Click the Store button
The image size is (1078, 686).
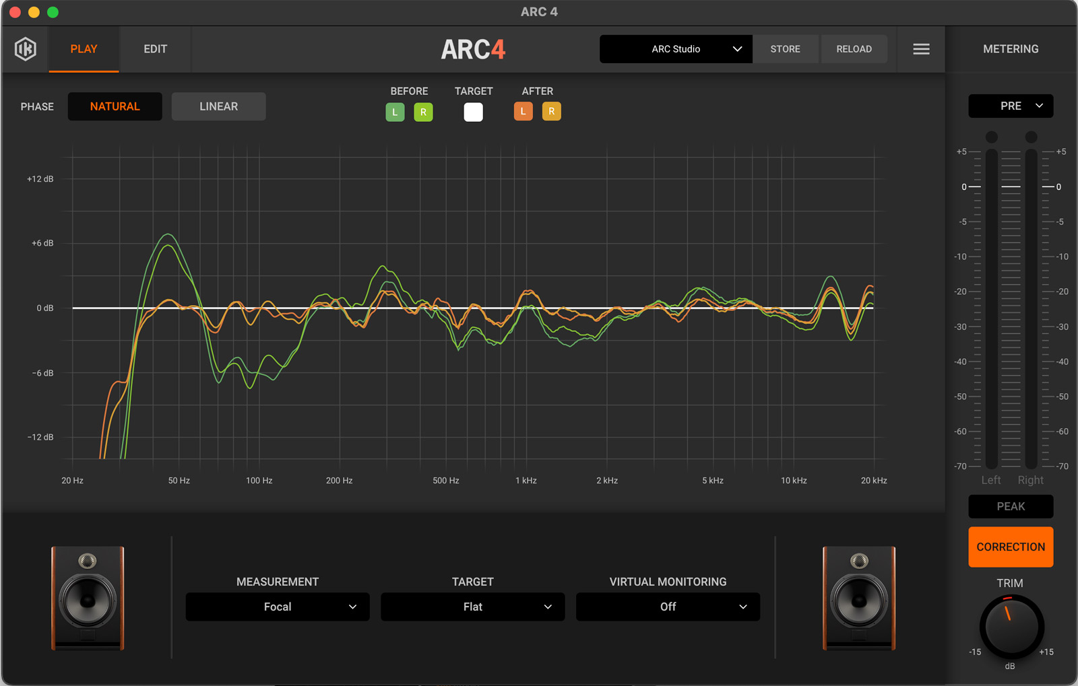click(785, 49)
